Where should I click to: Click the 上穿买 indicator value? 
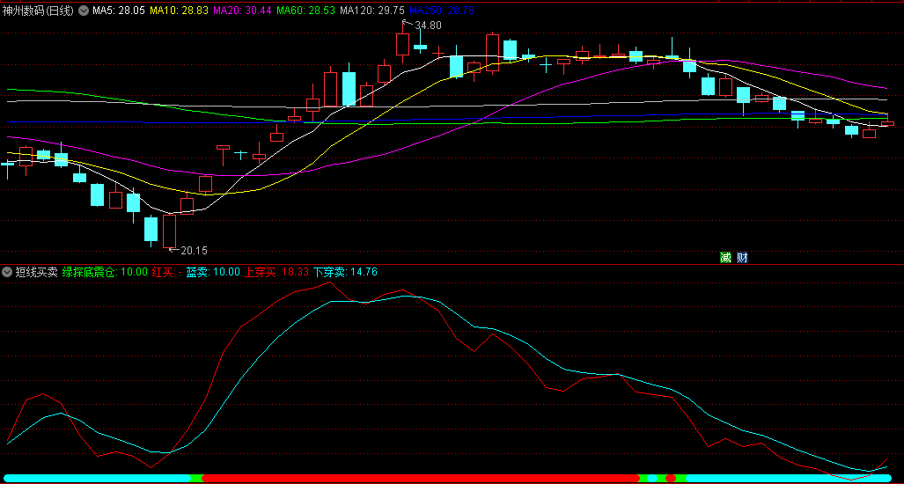coord(276,272)
